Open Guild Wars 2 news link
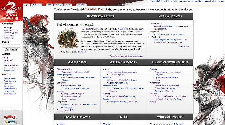225x125 pixels. coord(11,30)
